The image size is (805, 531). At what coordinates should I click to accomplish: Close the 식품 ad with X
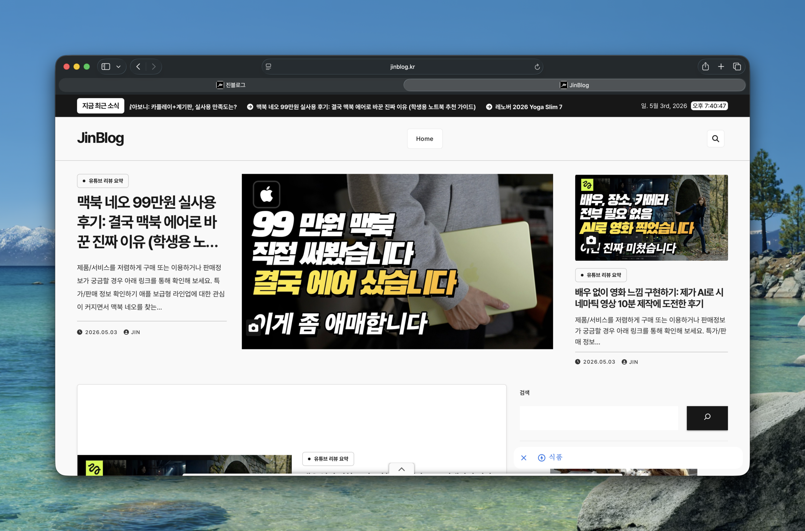524,458
